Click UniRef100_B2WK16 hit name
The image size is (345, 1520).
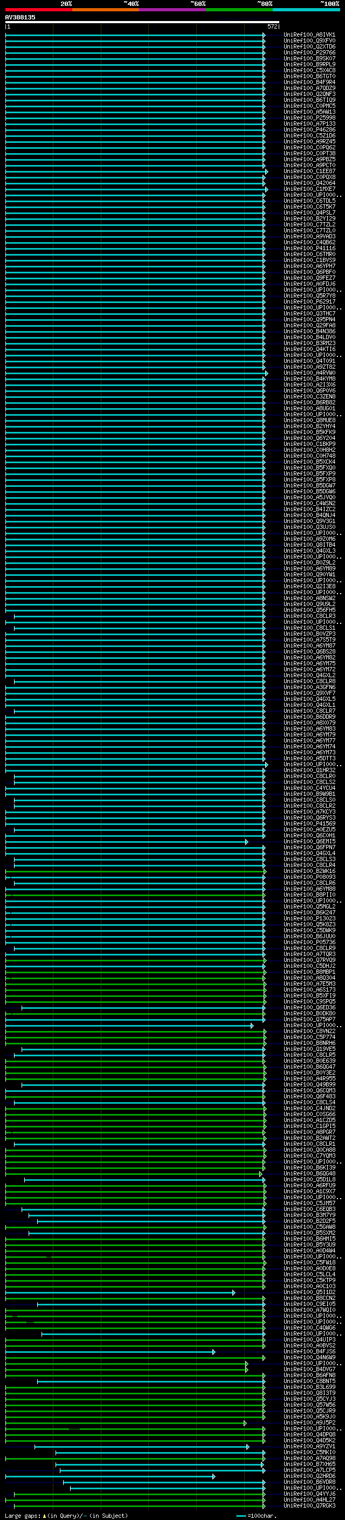309,871
